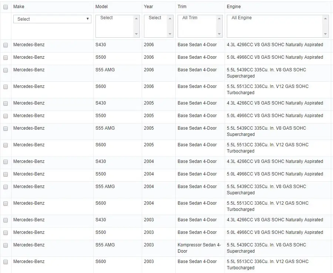The image size is (333, 273).
Task: Check the S430 2005 row checkbox
Action: pyautogui.click(x=6, y=103)
